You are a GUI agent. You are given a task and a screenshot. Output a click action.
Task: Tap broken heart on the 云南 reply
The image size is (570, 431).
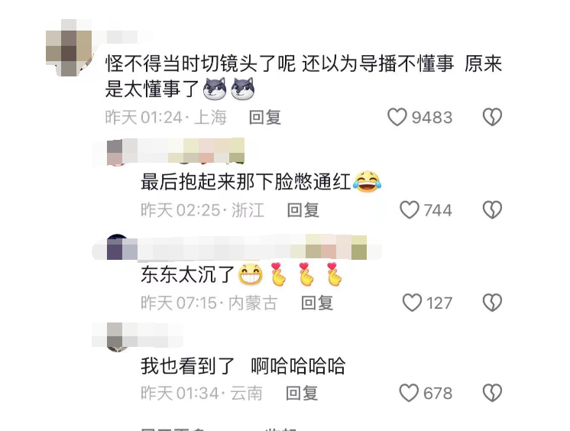coord(492,393)
